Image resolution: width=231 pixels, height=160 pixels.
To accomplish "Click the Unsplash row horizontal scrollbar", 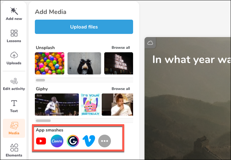I will pos(40,80).
